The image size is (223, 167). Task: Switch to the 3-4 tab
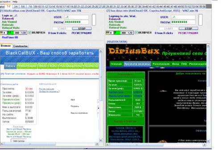tap(16, 7)
